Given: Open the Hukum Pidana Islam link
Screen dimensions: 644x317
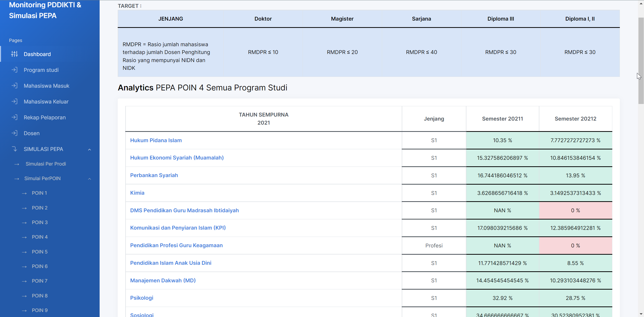Looking at the screenshot, I should [156, 140].
